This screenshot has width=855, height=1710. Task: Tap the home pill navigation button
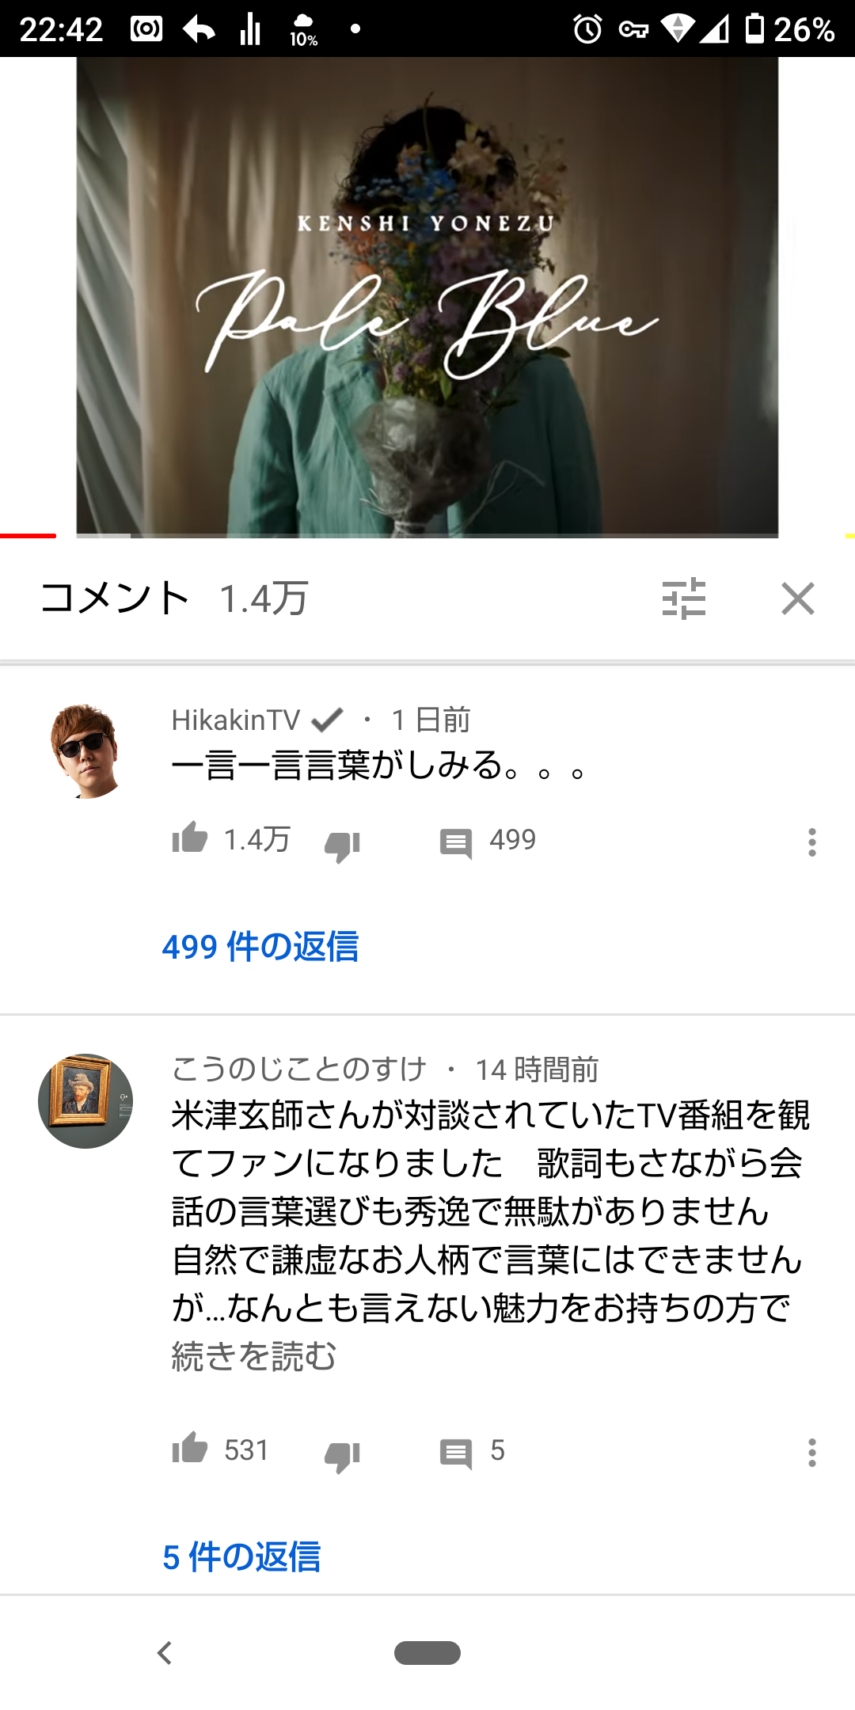(427, 1653)
